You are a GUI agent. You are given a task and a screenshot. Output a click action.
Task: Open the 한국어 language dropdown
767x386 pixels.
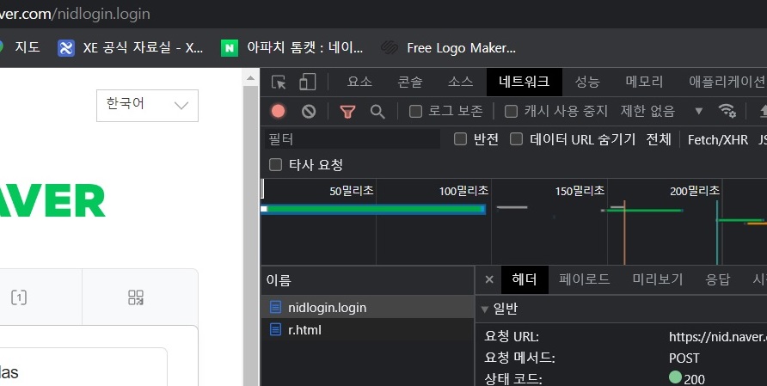pyautogui.click(x=147, y=105)
